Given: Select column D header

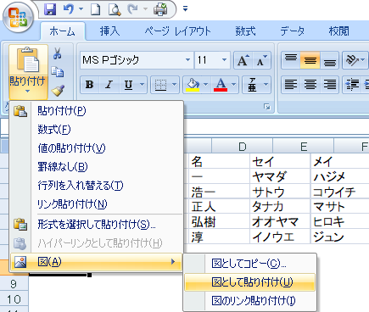Looking at the screenshot, I should 243,147.
